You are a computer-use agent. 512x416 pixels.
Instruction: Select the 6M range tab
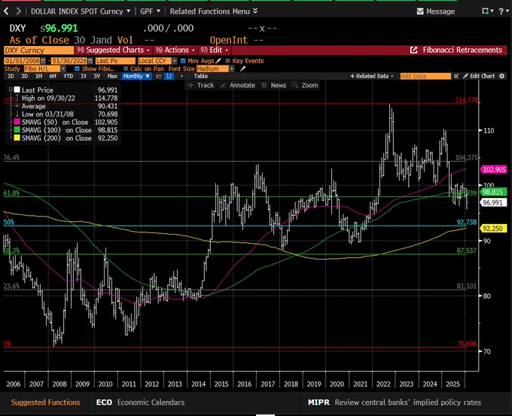[53, 76]
